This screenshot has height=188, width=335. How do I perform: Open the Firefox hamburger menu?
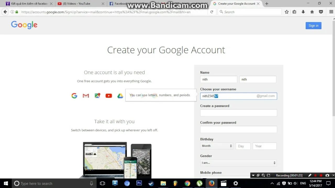pos(331,12)
